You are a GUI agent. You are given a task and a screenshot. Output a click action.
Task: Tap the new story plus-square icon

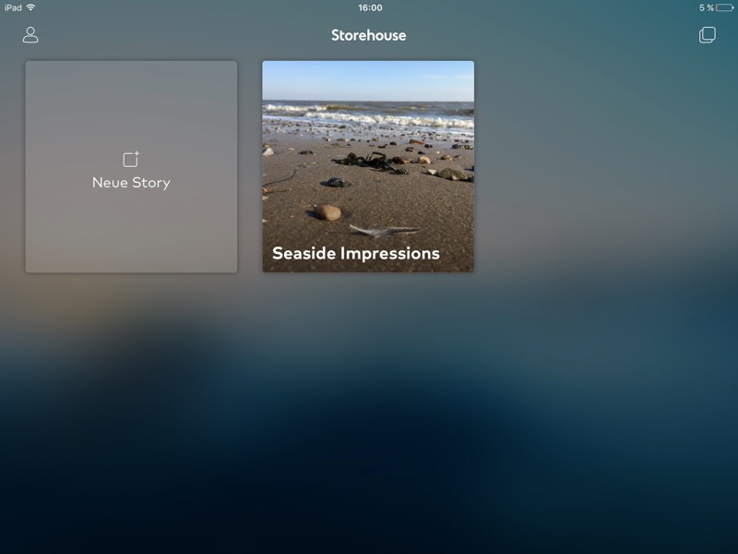pyautogui.click(x=131, y=159)
